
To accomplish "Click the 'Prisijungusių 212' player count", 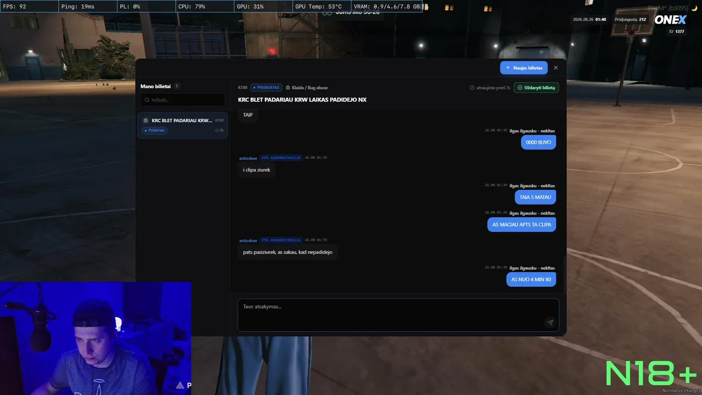I will 630,19.
